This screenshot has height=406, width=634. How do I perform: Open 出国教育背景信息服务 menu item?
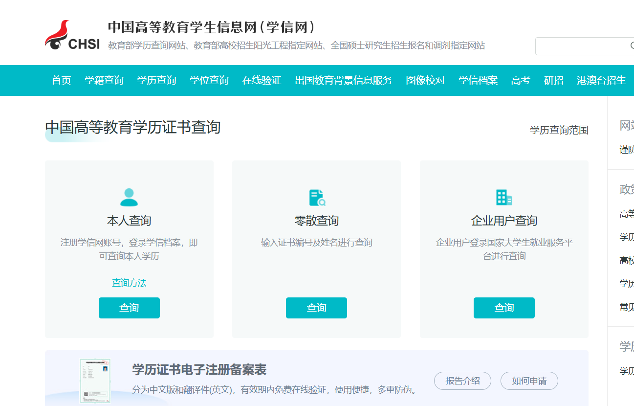pyautogui.click(x=344, y=80)
